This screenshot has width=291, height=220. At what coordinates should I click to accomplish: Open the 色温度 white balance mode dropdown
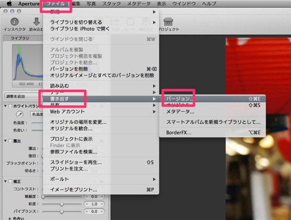[37, 114]
